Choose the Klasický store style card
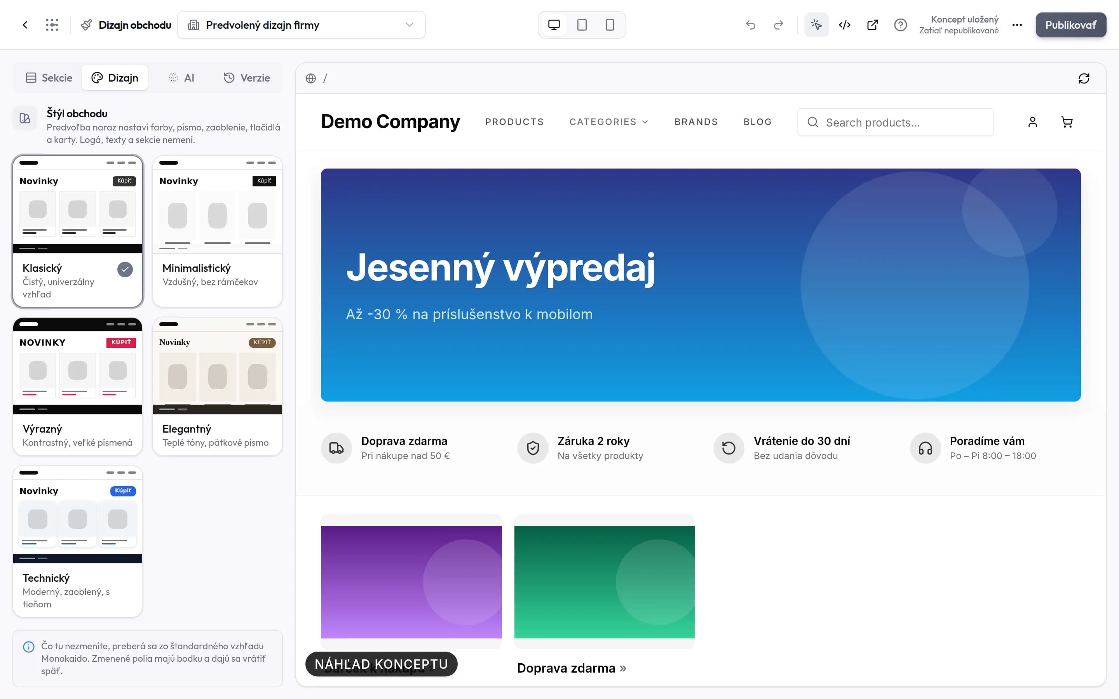Image resolution: width=1119 pixels, height=699 pixels. pyautogui.click(x=78, y=231)
